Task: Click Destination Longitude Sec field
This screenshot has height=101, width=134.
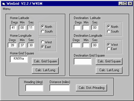Action: click(95, 45)
